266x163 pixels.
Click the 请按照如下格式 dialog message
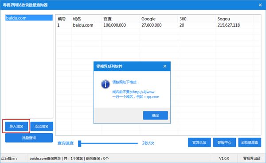(x=125, y=82)
